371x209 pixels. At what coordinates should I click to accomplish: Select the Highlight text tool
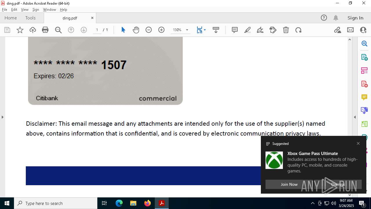click(248, 30)
